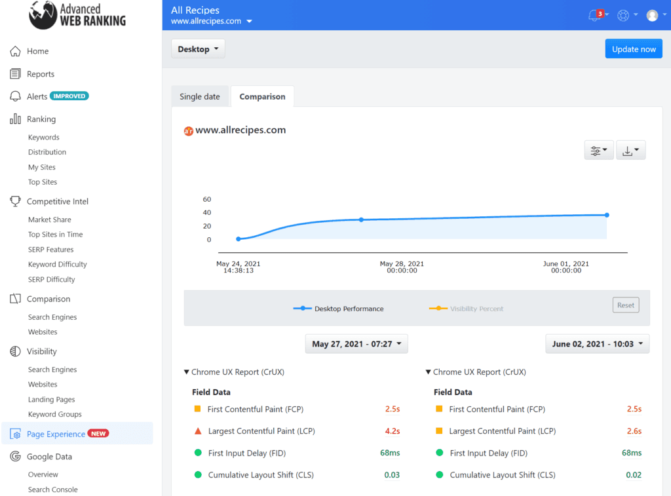Image resolution: width=671 pixels, height=496 pixels.
Task: Collapse the right Chrome UX Report section
Action: (x=476, y=372)
